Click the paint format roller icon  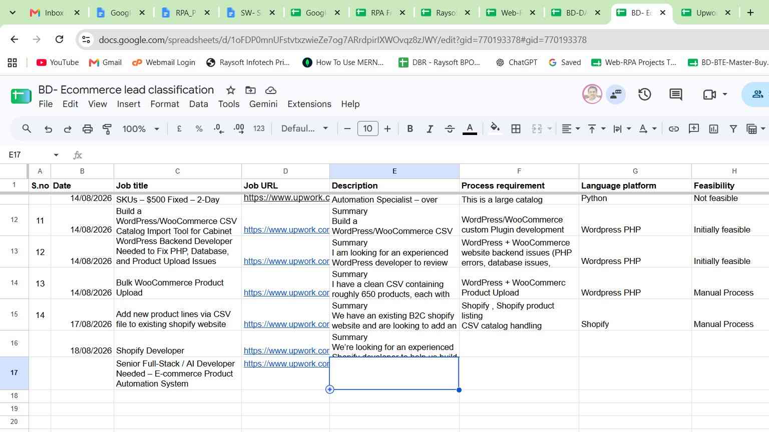coord(107,129)
